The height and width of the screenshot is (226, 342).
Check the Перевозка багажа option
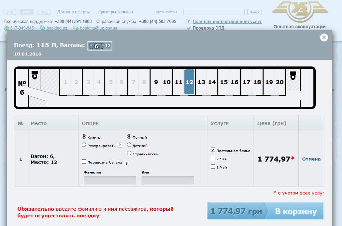84,162
